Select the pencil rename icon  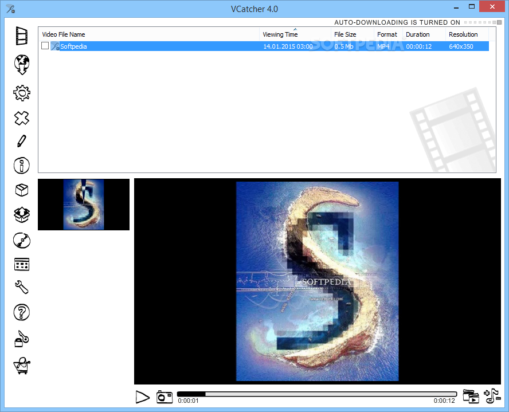[21, 141]
